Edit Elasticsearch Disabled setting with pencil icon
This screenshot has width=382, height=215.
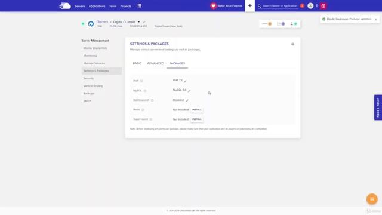(187, 100)
